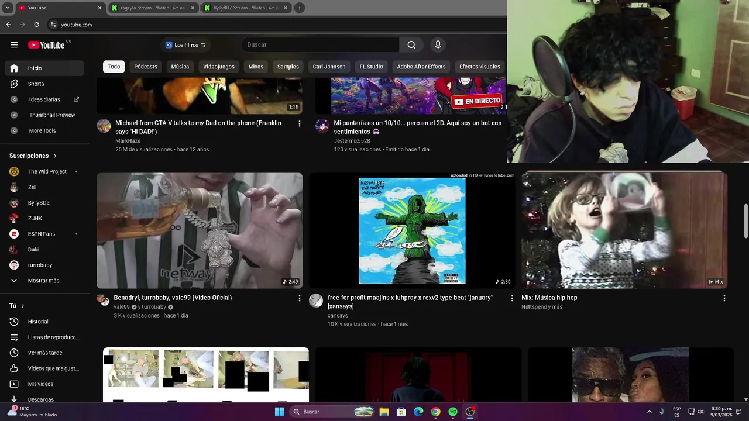Open the Duki channel subscription
The height and width of the screenshot is (421, 749).
click(44, 250)
